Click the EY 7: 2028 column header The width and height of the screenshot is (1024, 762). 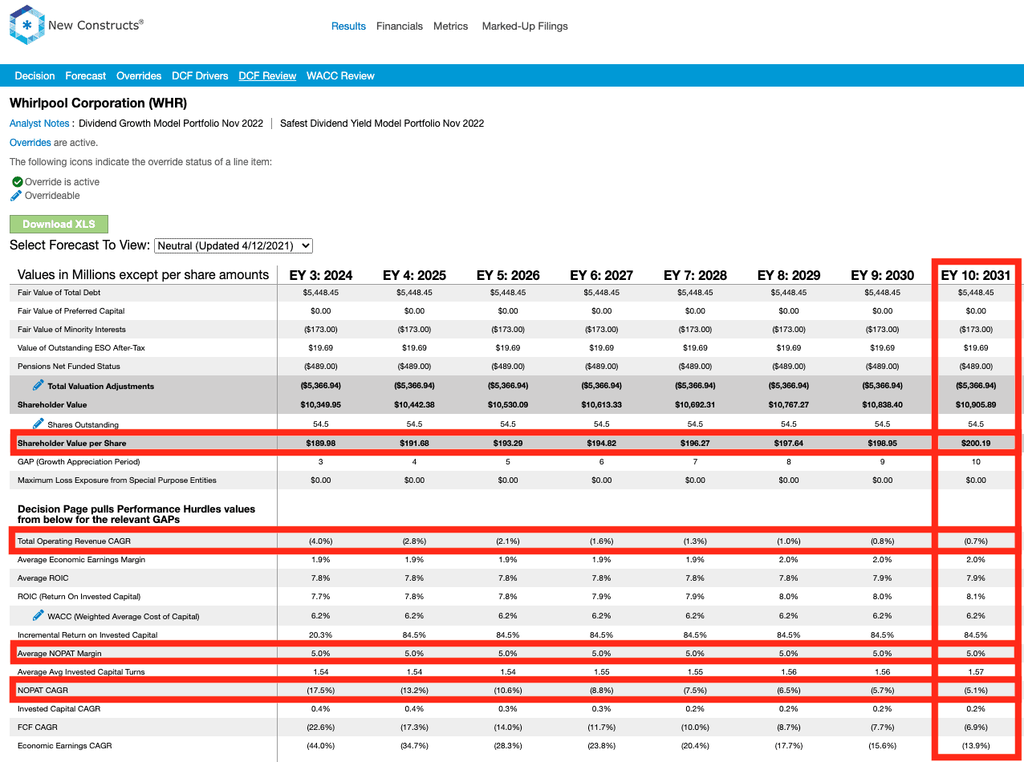click(695, 275)
